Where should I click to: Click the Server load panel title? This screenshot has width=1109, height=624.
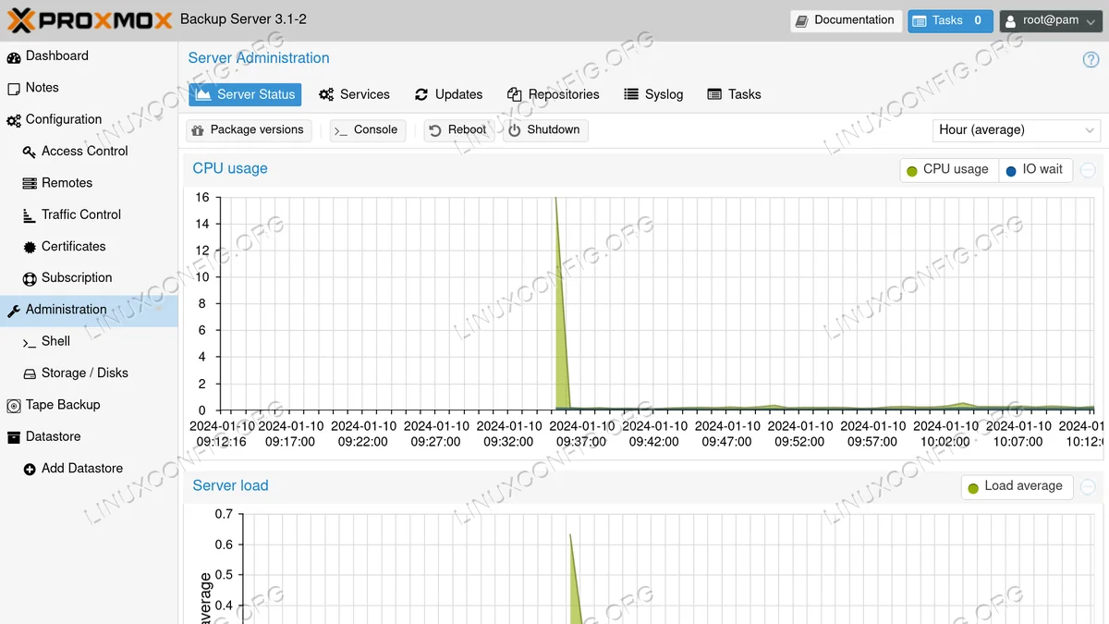coord(230,485)
